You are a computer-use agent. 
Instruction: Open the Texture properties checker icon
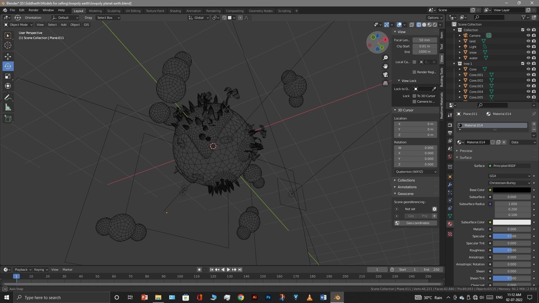point(450,234)
